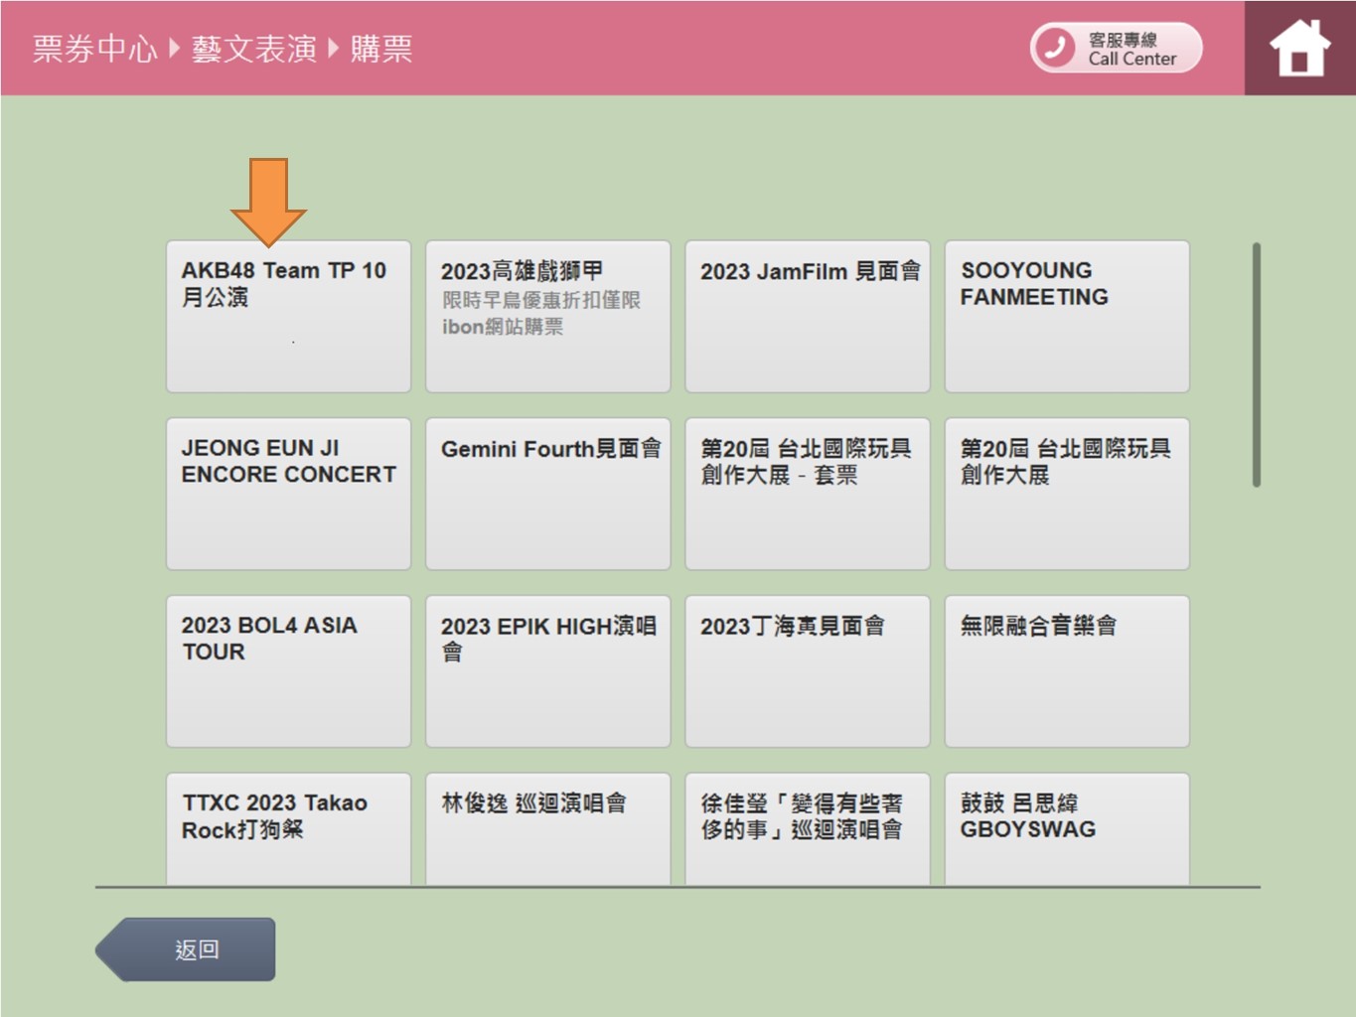This screenshot has width=1356, height=1017.
Task: Choose TTXC 2023 Takao Rock打狗祭
Action: click(x=288, y=828)
